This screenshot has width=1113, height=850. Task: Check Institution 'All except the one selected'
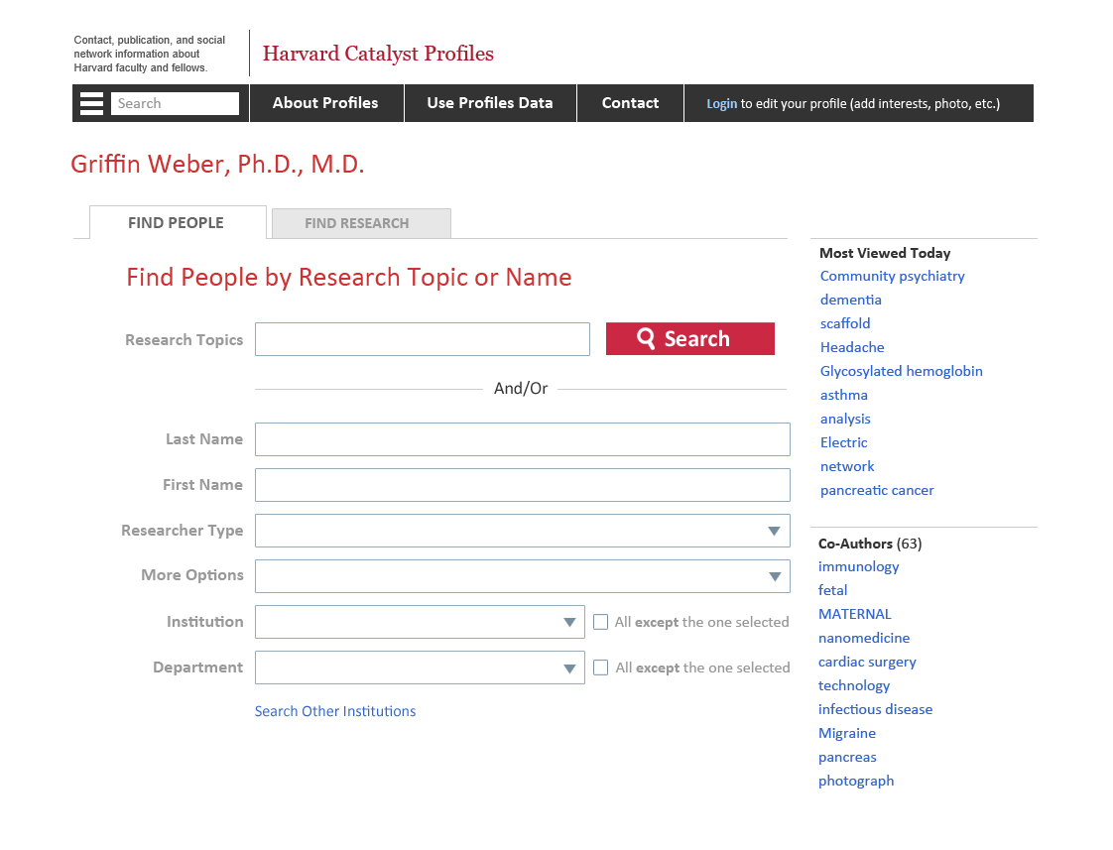click(x=600, y=622)
